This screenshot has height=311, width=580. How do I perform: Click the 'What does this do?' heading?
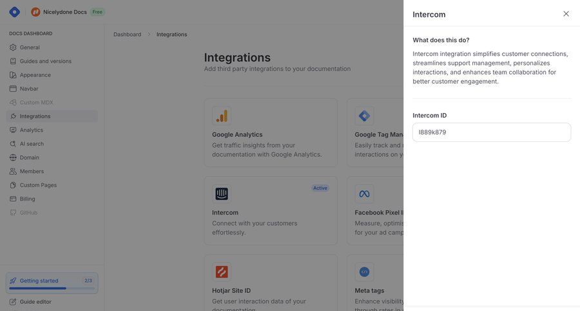point(441,40)
